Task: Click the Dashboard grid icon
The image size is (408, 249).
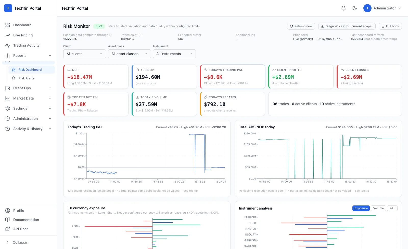Action: tap(8, 25)
